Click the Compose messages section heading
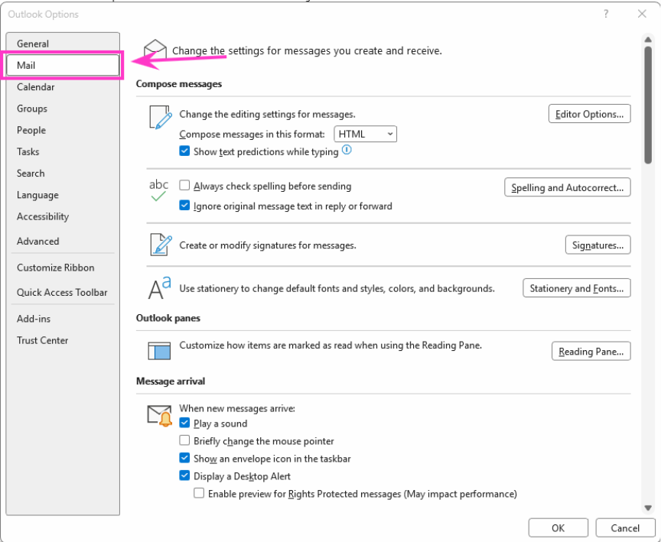The image size is (661, 542). (179, 84)
